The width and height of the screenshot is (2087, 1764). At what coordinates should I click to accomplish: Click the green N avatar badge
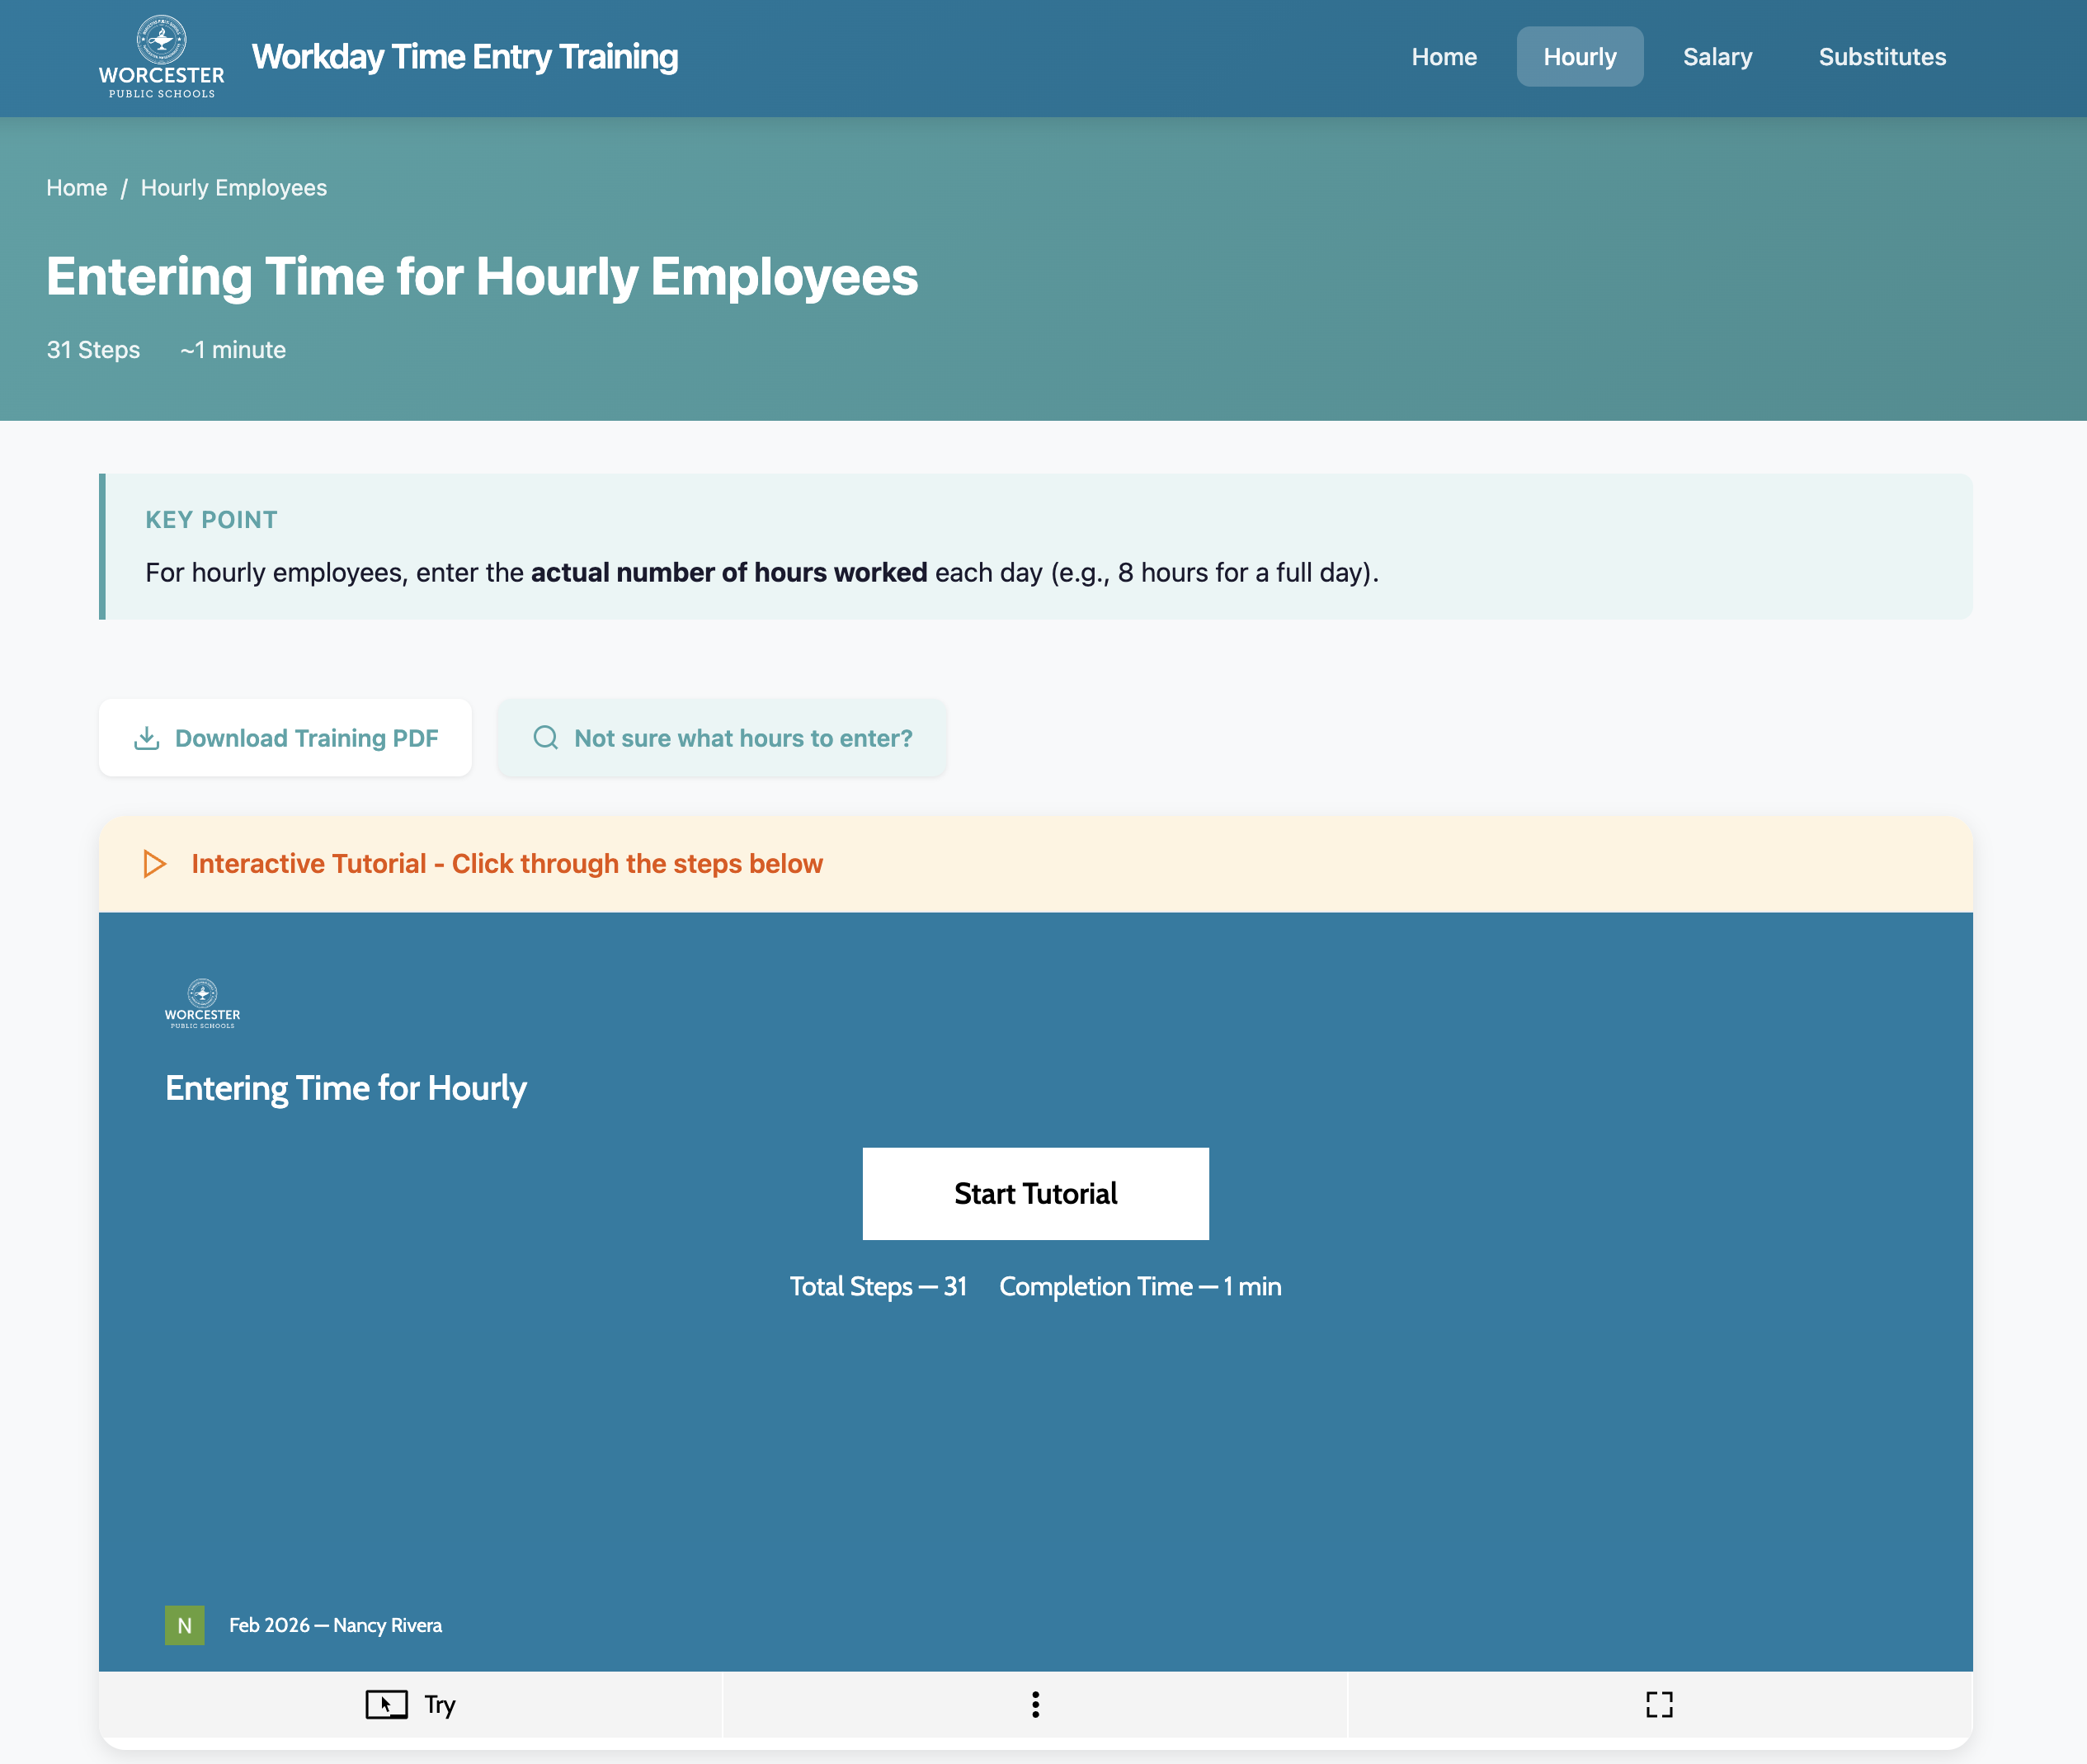(184, 1625)
